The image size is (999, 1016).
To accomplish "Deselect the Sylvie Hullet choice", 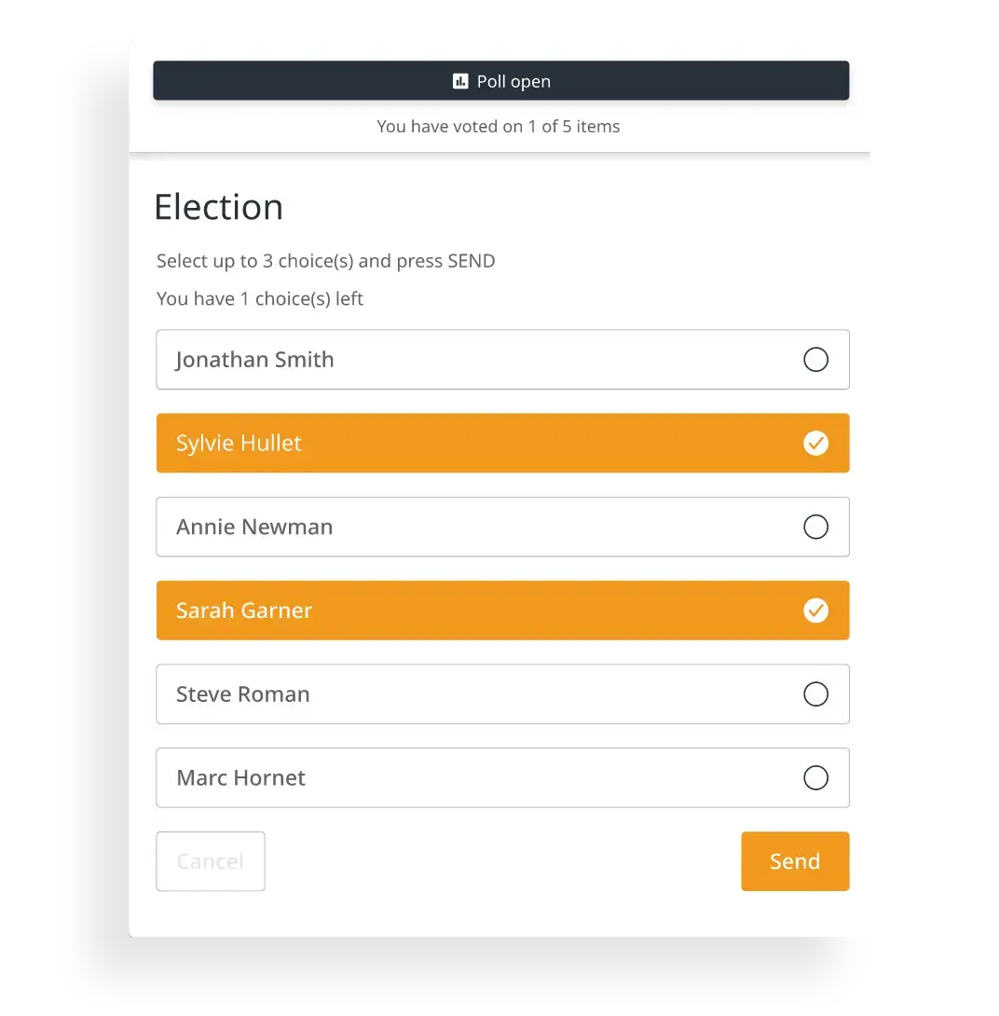I will tap(502, 443).
